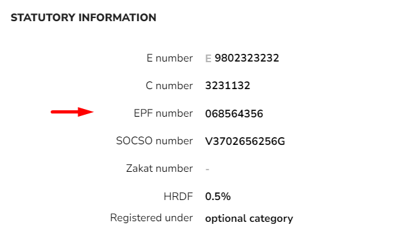This screenshot has height=243, width=395.
Task: Click the empty Zakat number dash
Action: 207,169
